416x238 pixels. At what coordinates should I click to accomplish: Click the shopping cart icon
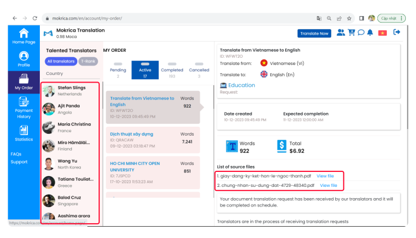(351, 33)
